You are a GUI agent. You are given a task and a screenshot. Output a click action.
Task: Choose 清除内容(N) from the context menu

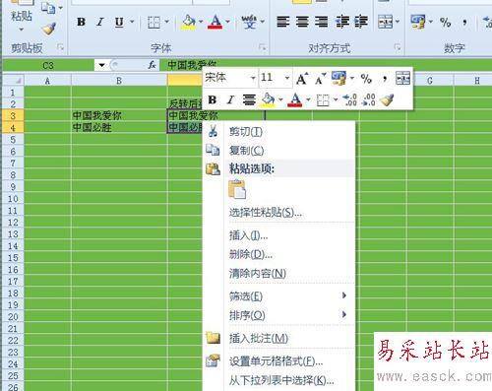pyautogui.click(x=278, y=273)
